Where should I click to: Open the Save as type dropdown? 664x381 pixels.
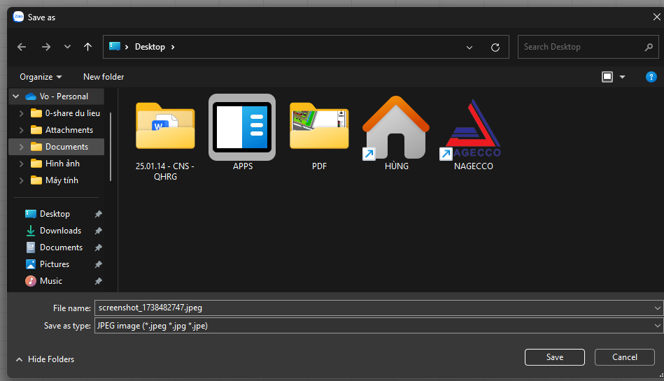[x=657, y=326]
